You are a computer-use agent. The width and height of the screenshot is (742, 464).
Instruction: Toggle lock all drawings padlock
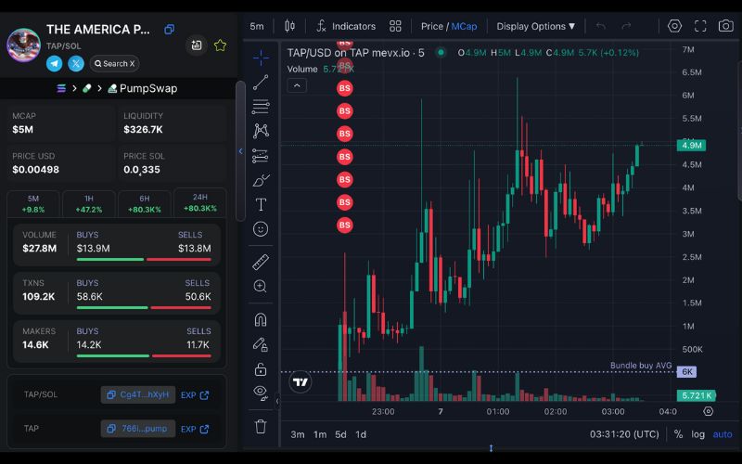[x=261, y=368]
